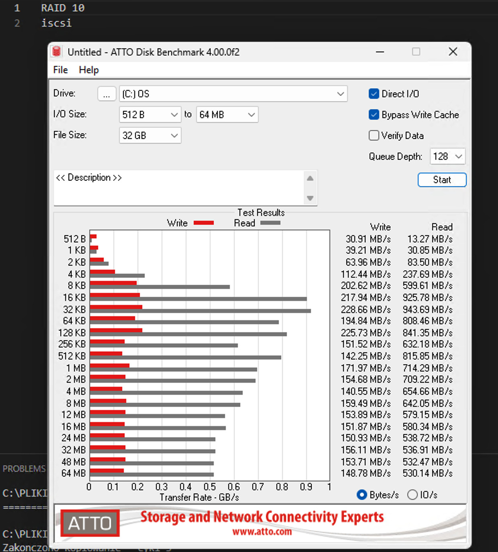Click the 943.69 MB/s read value
Viewport: 498px width, 552px height.
(428, 310)
